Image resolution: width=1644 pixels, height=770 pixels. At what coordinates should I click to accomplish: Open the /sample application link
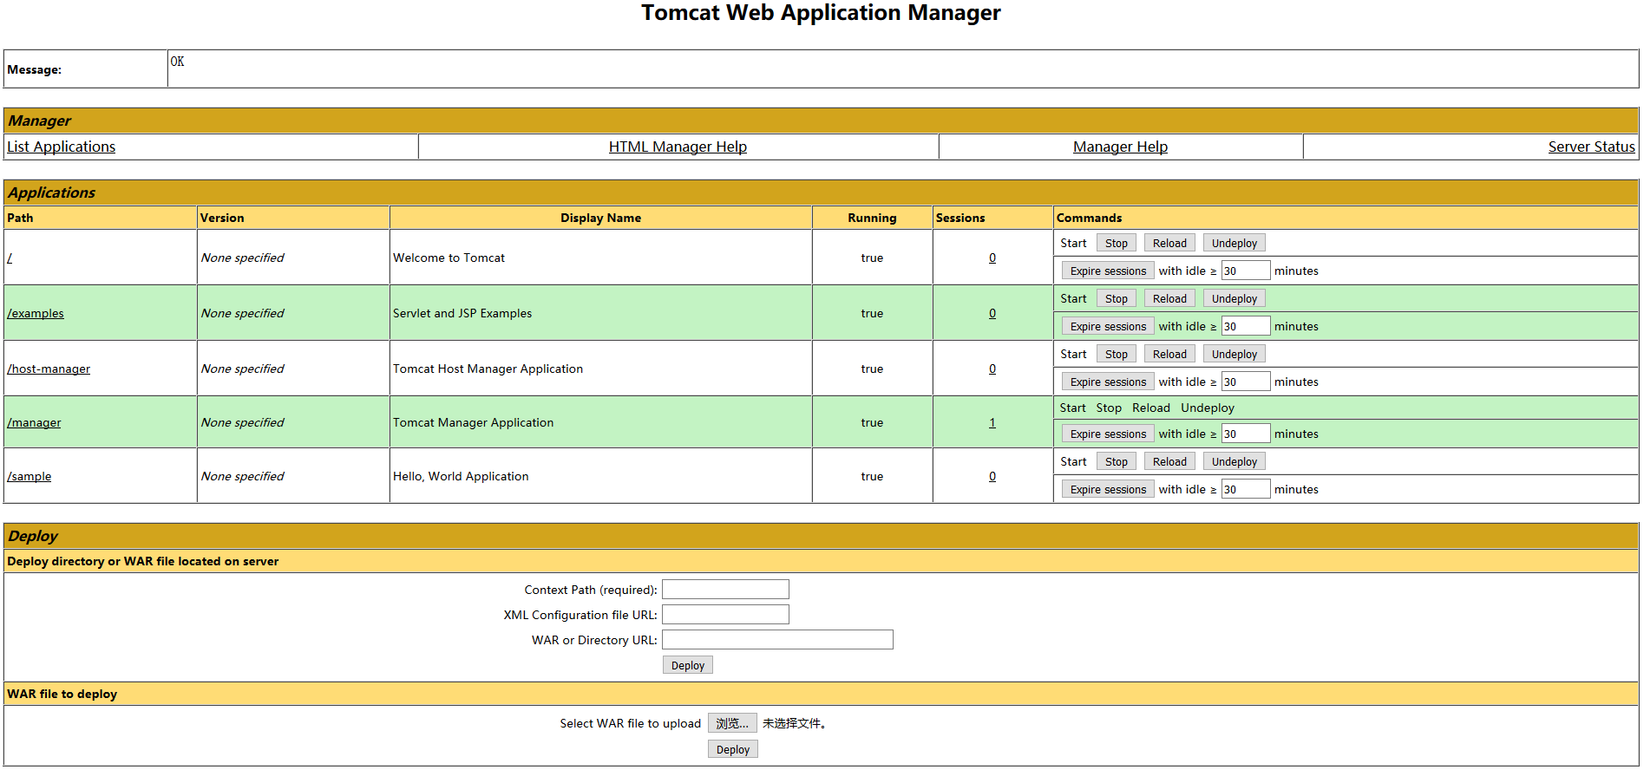pos(29,476)
